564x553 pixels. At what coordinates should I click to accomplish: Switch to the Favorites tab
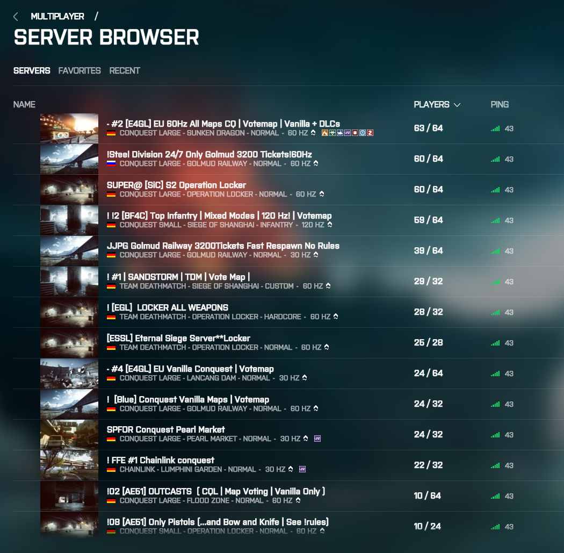[x=79, y=71]
